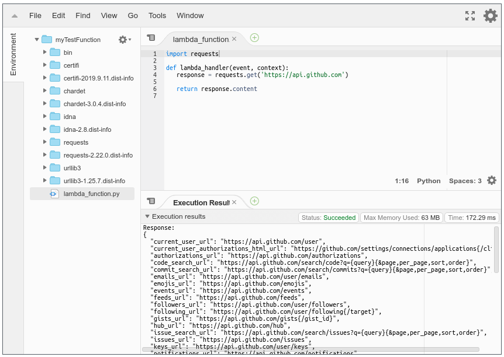Expand the certifi-2019.9.11.dist-info folder arrow
The height and width of the screenshot is (357, 504).
(44, 78)
